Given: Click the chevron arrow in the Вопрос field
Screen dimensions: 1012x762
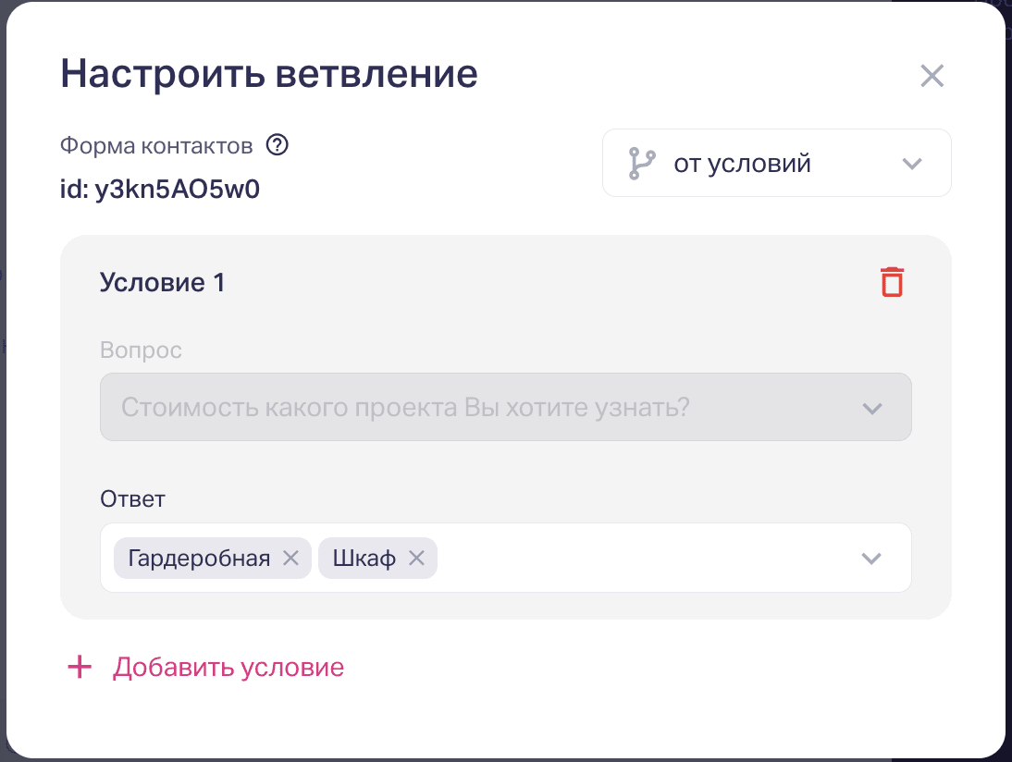Looking at the screenshot, I should coord(872,409).
